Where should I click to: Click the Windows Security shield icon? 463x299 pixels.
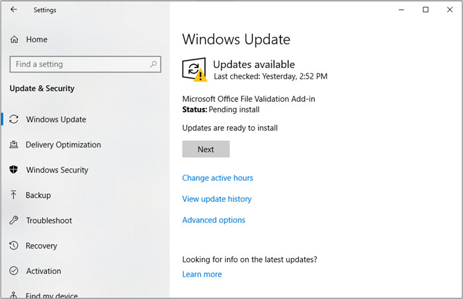point(14,169)
